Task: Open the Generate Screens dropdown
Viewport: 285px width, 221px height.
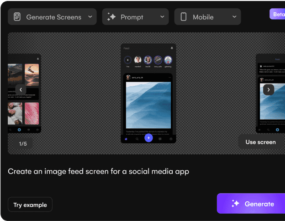Action: click(52, 17)
